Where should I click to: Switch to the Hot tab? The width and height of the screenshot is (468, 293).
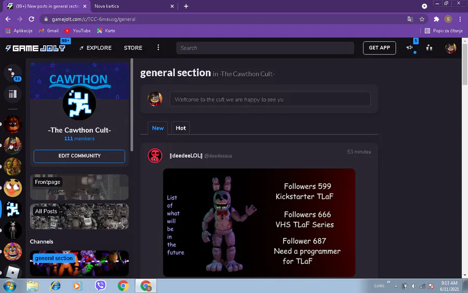pyautogui.click(x=180, y=128)
